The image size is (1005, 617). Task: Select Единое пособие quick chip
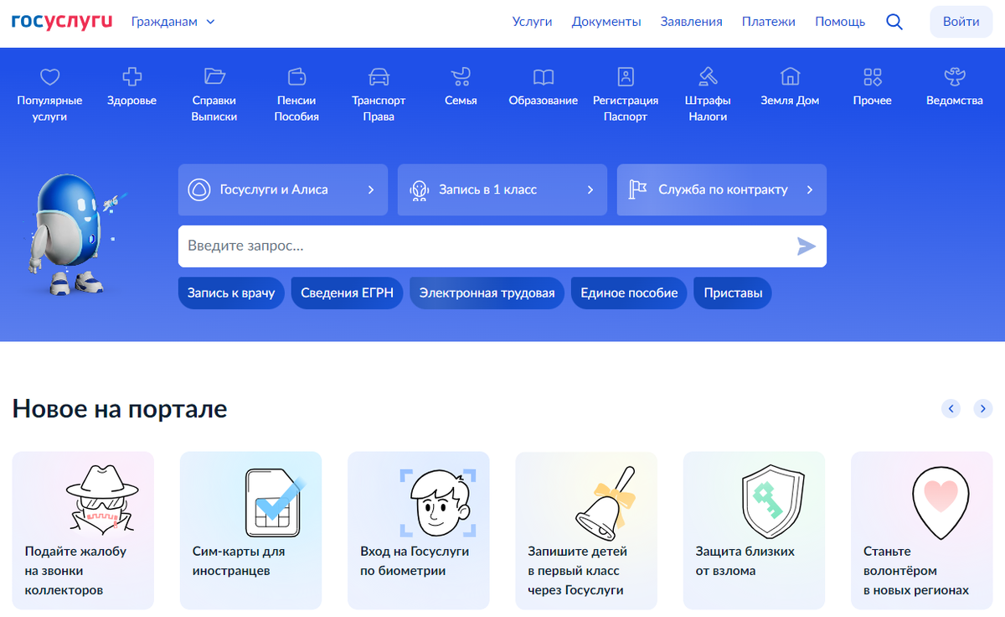pos(629,293)
